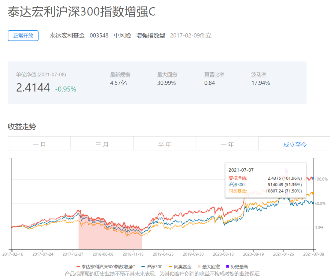Click the 夏普比率 metric label
Image resolution: width=330 pixels, height=279 pixels.
pyautogui.click(x=214, y=75)
